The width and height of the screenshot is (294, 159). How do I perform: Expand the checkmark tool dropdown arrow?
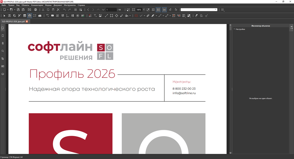click(144, 16)
